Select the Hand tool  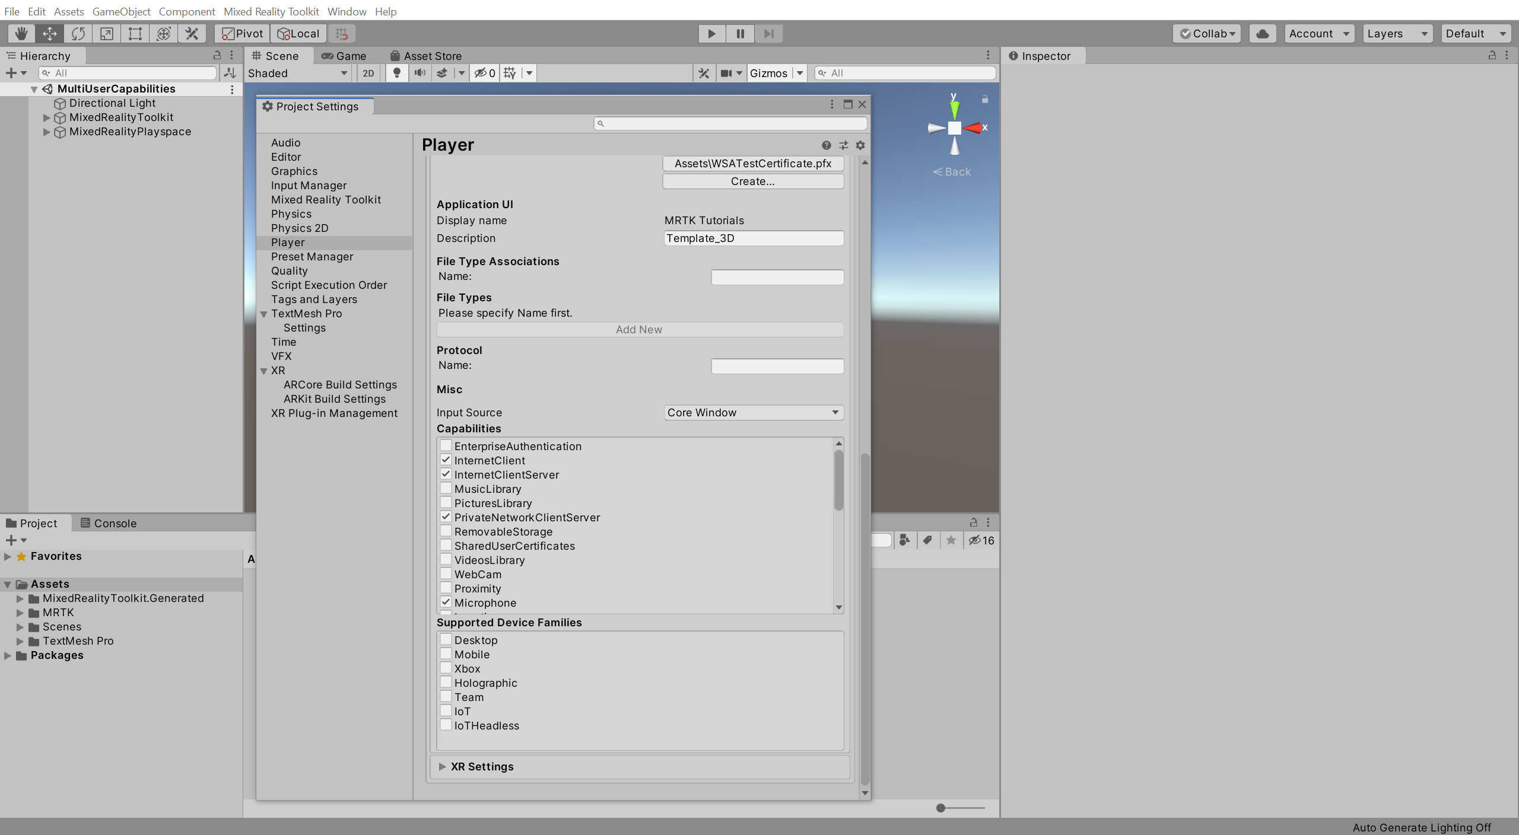tap(20, 33)
